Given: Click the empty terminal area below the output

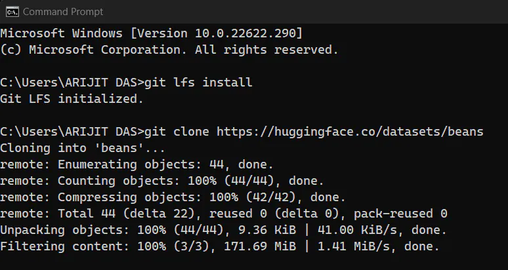Looking at the screenshot, I should pyautogui.click(x=254, y=263).
